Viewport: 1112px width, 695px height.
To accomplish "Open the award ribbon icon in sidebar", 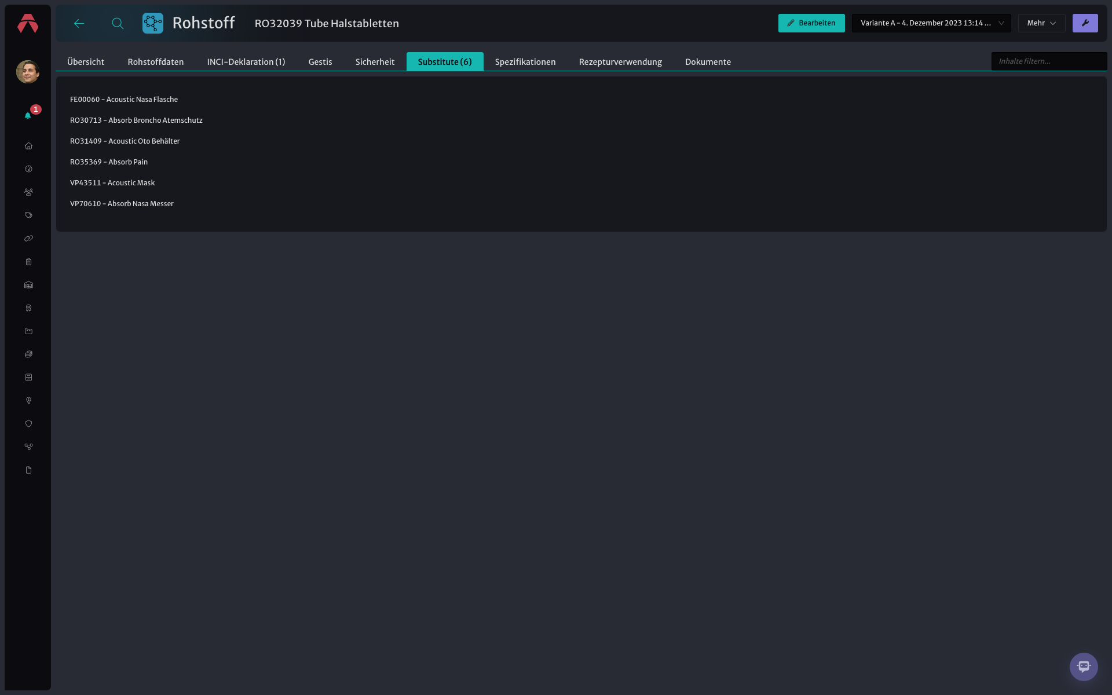I will click(x=28, y=308).
